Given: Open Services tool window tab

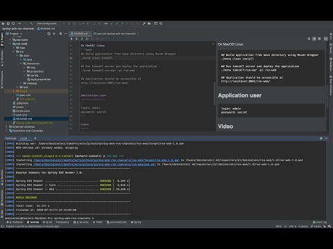Looking at the screenshot, I should (x=81, y=222).
